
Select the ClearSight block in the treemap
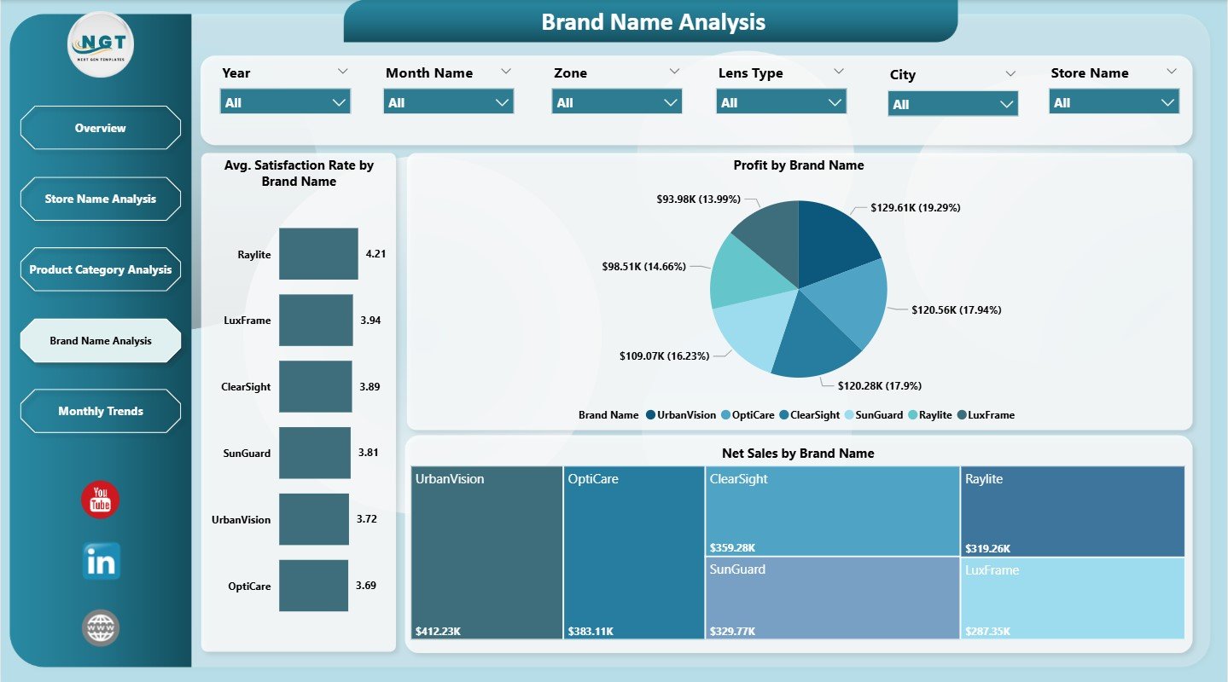click(x=830, y=507)
